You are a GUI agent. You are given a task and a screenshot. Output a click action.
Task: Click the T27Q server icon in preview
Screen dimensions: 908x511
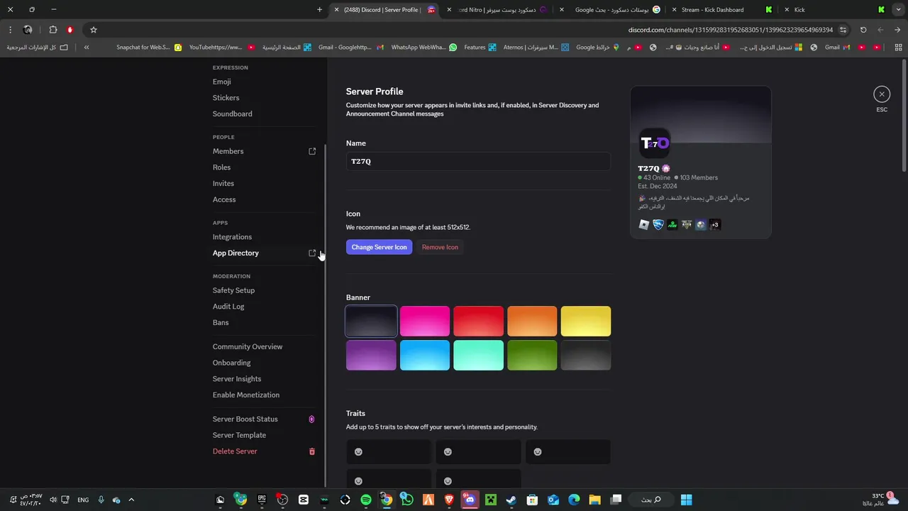(x=655, y=143)
